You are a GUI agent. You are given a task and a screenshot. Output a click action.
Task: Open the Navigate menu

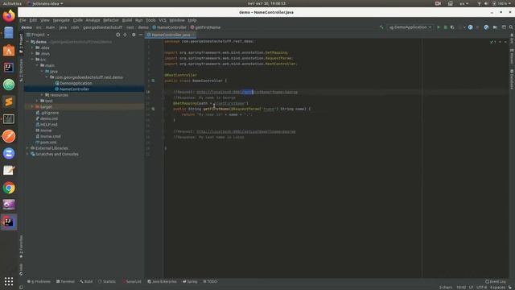[x=61, y=20]
